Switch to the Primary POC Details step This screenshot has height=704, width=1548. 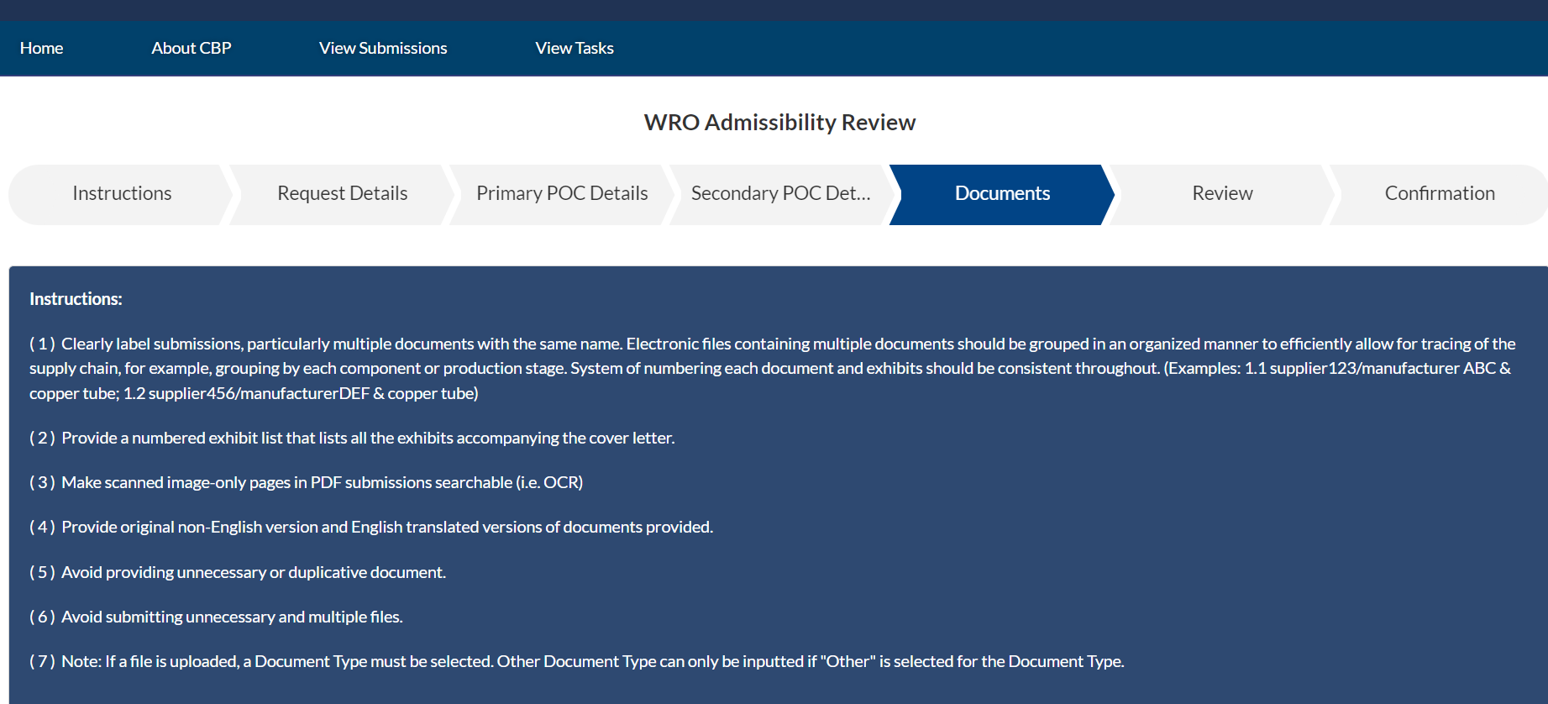pos(562,193)
